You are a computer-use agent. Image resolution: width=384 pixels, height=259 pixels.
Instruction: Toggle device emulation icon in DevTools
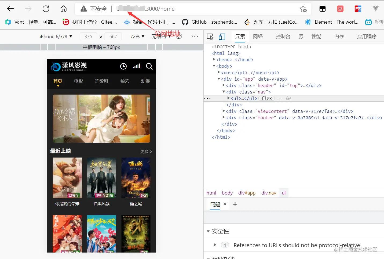pyautogui.click(x=222, y=37)
